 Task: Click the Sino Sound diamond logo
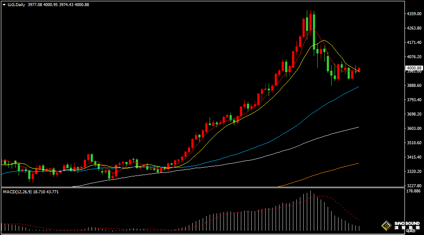(386, 225)
